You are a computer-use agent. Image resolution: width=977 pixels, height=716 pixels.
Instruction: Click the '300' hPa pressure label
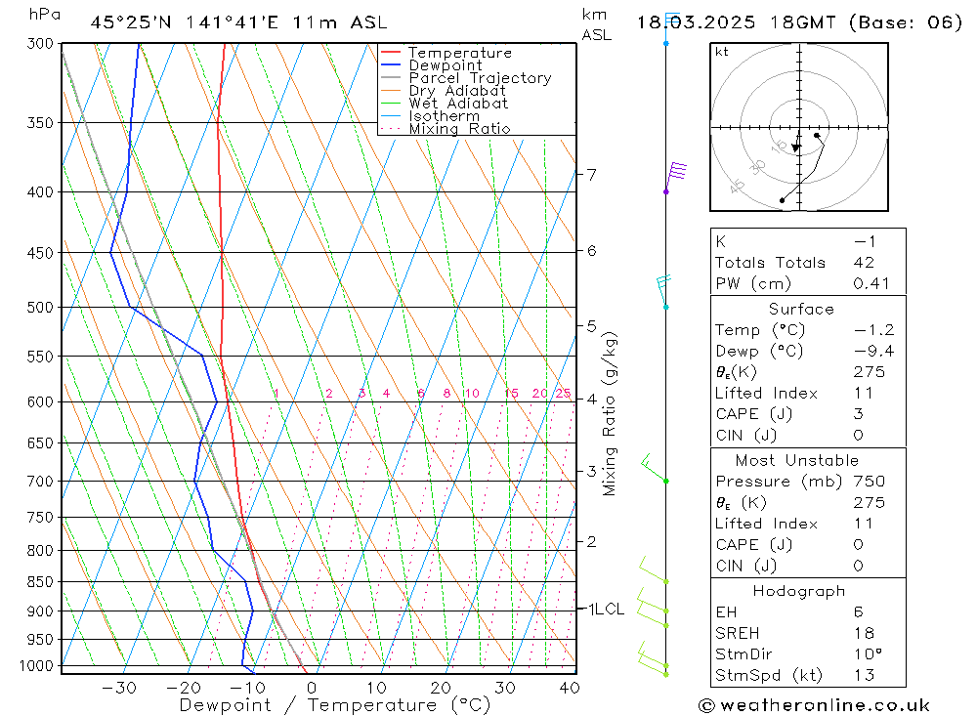click(40, 44)
